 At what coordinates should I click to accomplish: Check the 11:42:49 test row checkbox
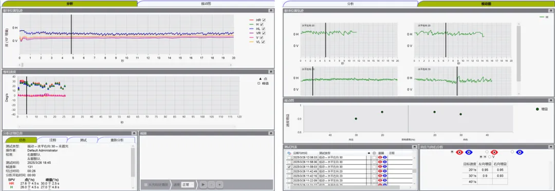[290, 171]
